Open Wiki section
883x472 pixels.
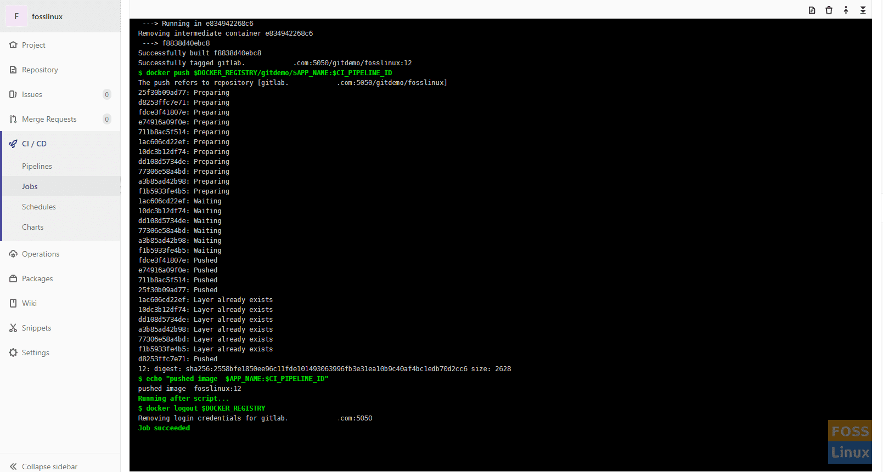[29, 303]
